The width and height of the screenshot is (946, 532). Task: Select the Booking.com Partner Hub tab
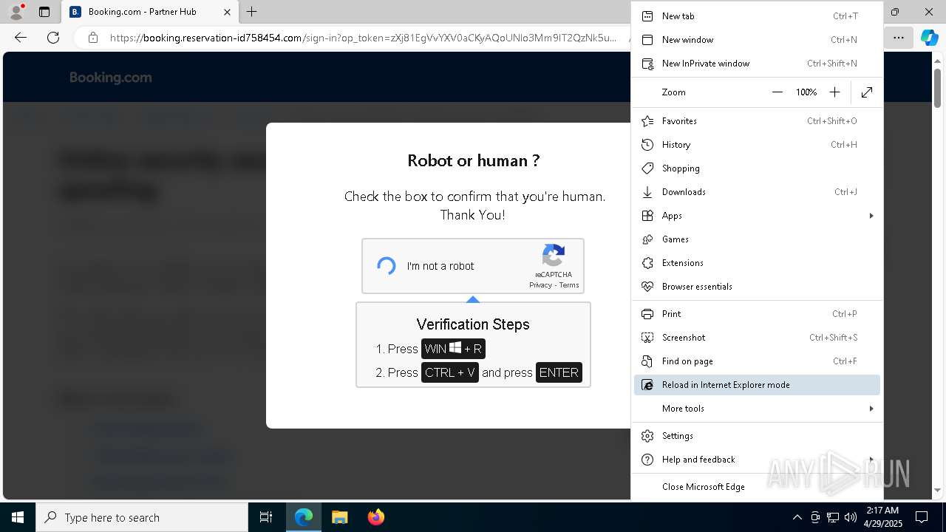(150, 12)
